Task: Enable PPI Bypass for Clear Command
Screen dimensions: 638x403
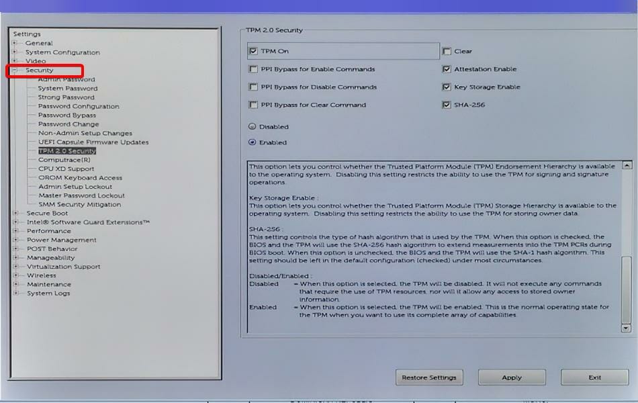Action: click(x=254, y=105)
